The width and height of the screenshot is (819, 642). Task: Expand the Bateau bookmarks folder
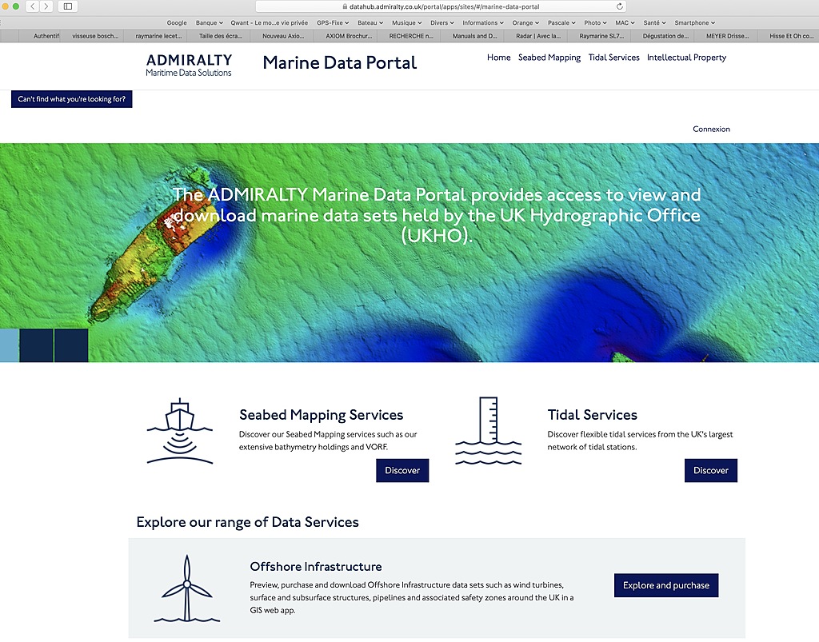tap(370, 23)
